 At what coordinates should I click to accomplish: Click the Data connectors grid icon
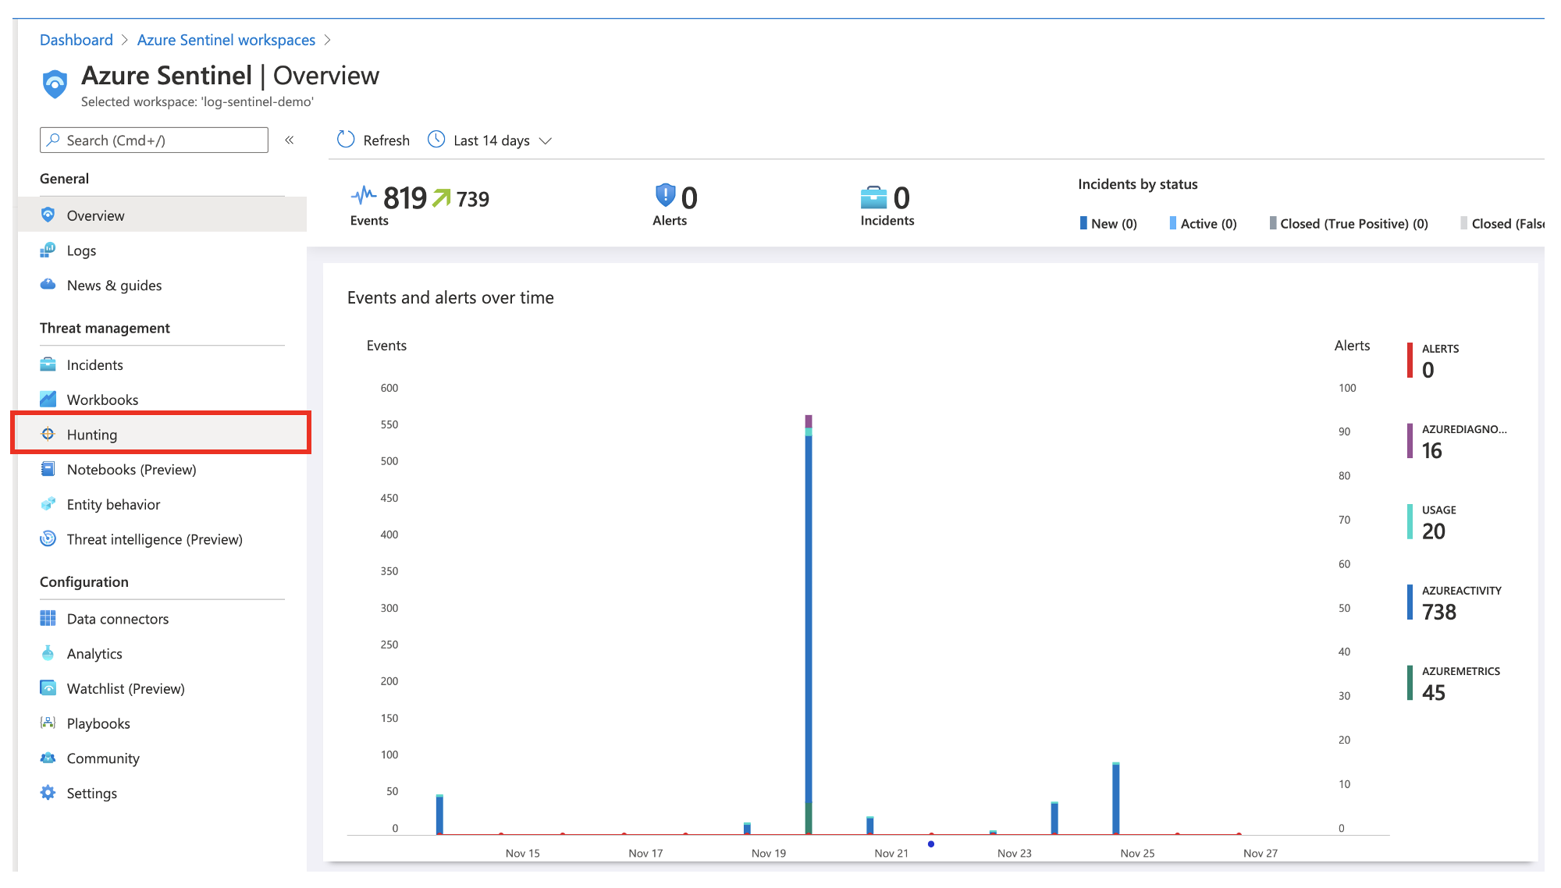[48, 618]
